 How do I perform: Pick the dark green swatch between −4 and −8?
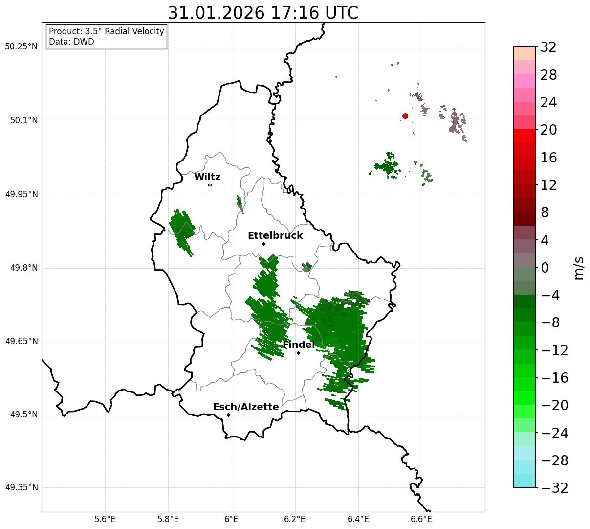coord(524,301)
